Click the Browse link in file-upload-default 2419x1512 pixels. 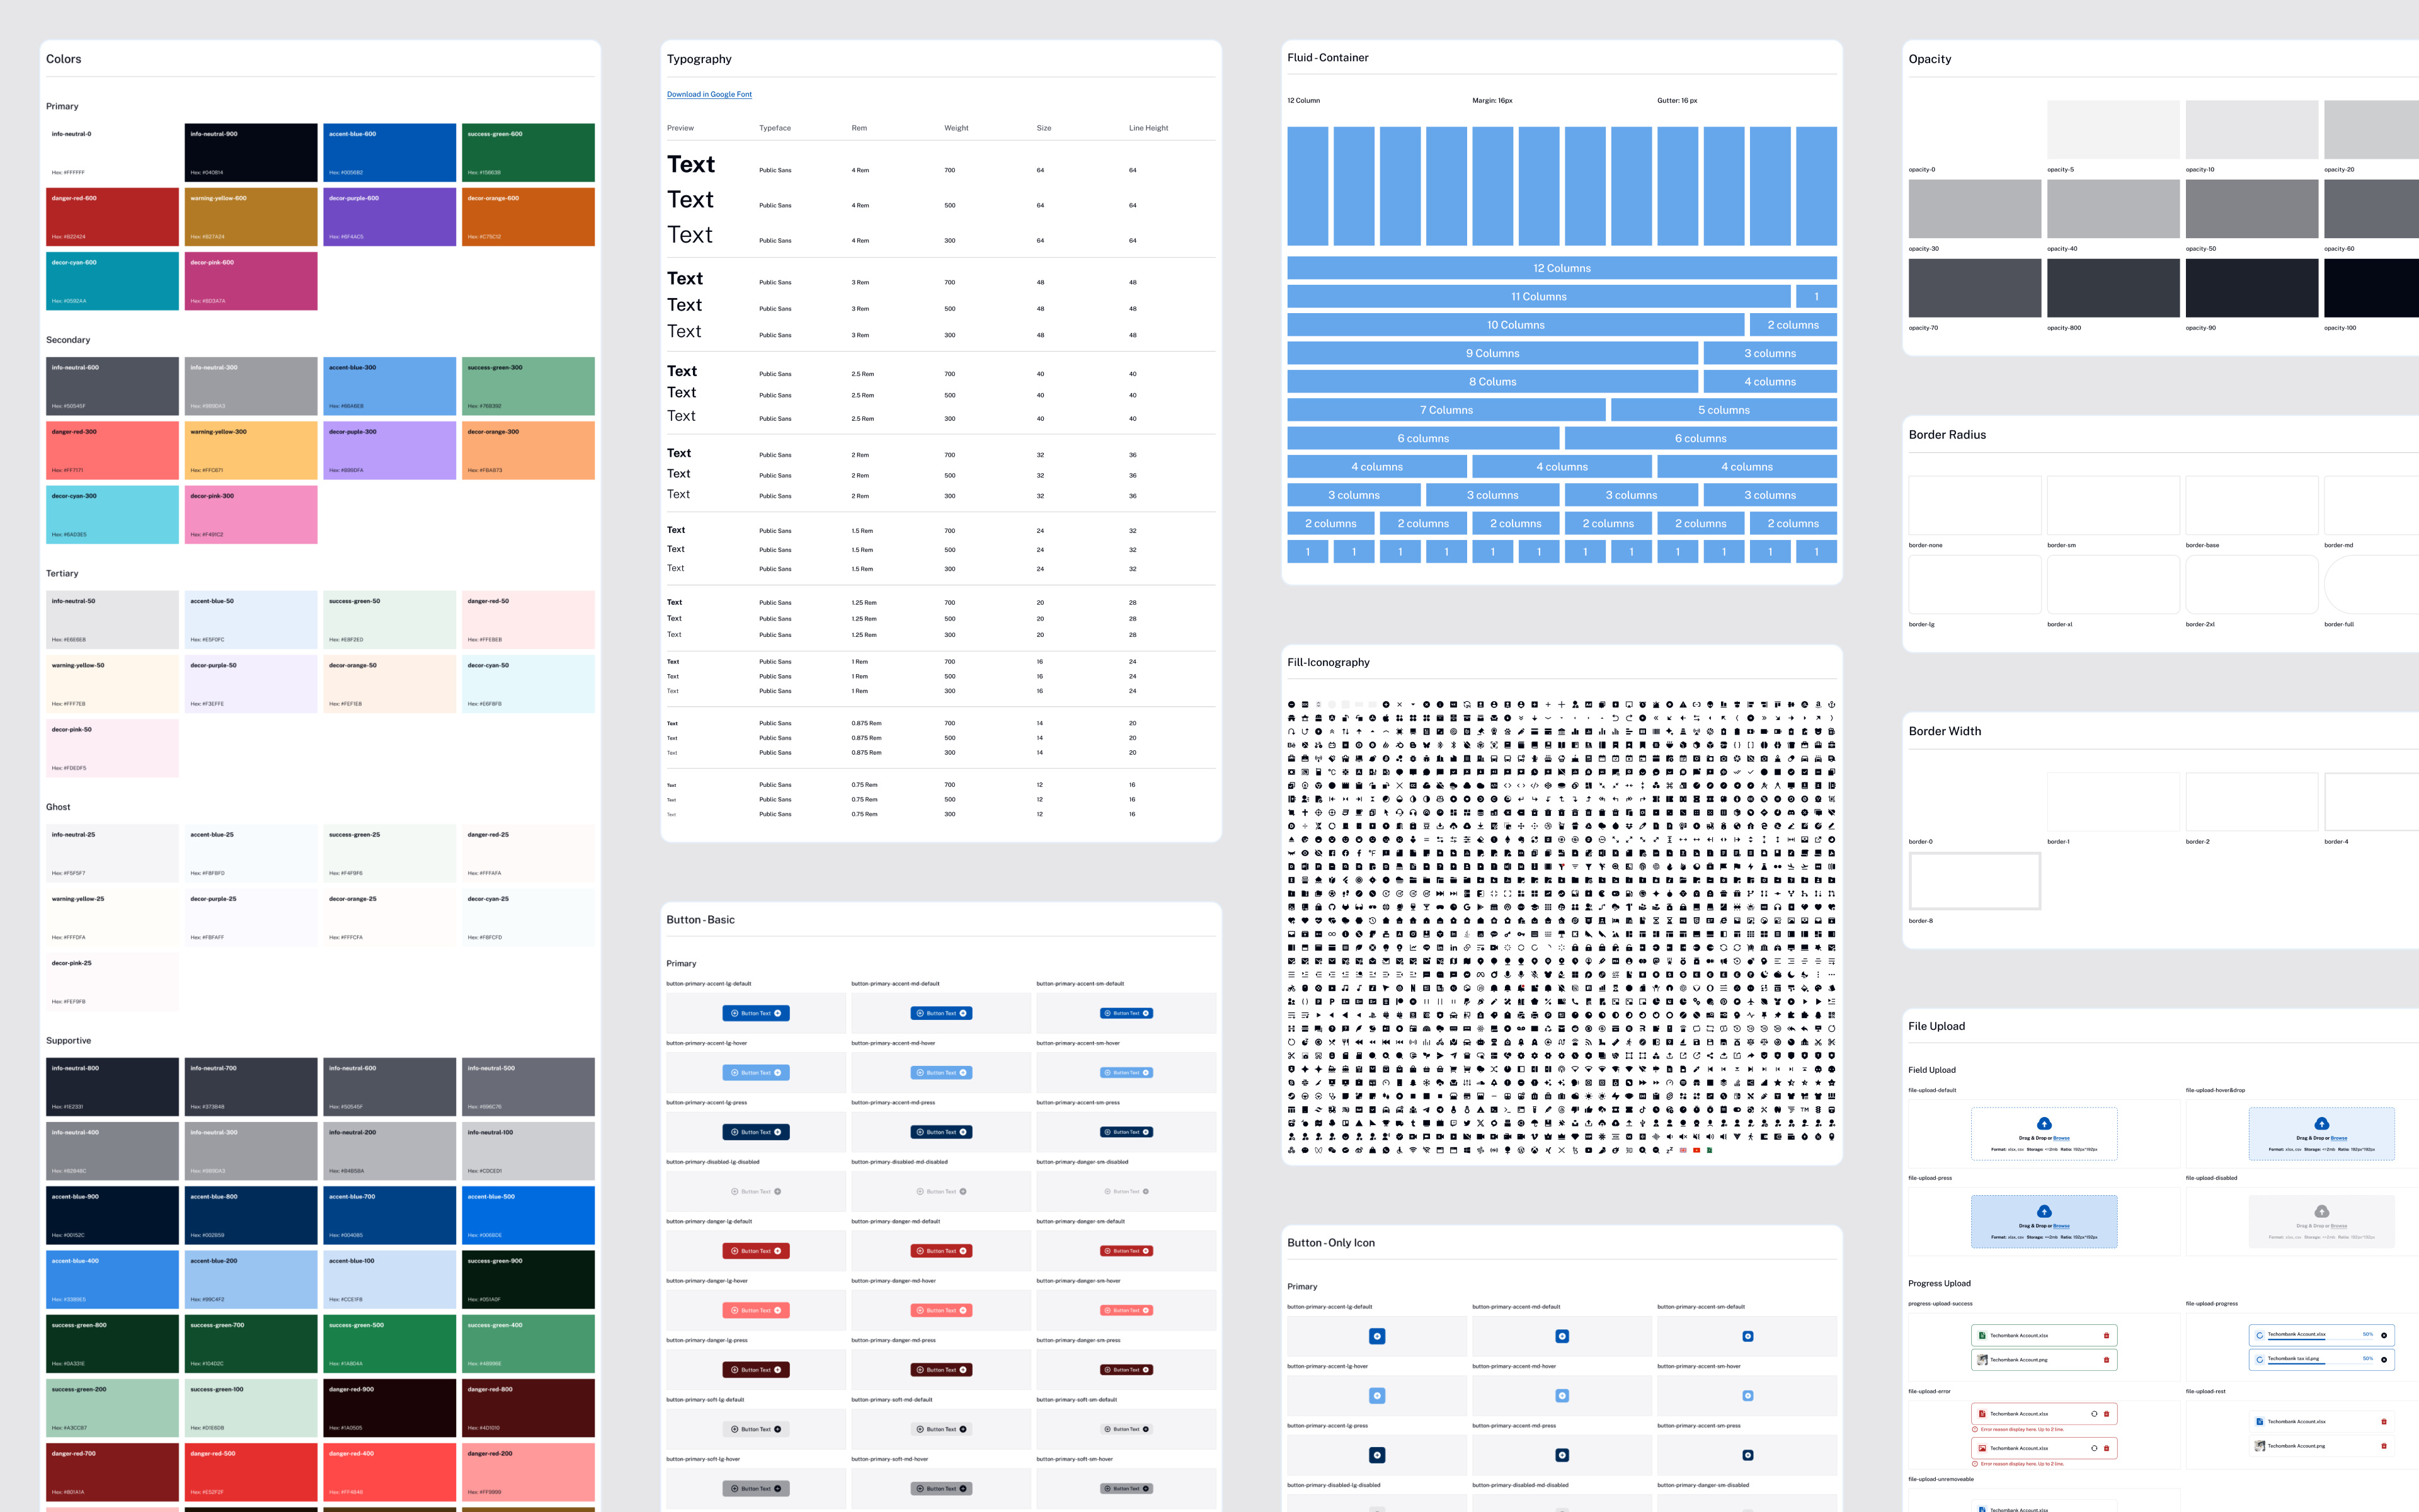2061,1138
